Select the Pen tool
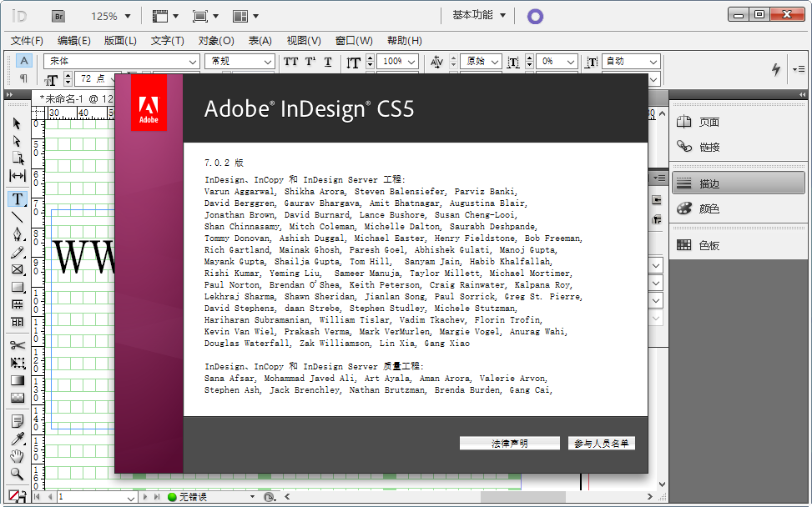Viewport: 812px width, 507px height. [17, 234]
